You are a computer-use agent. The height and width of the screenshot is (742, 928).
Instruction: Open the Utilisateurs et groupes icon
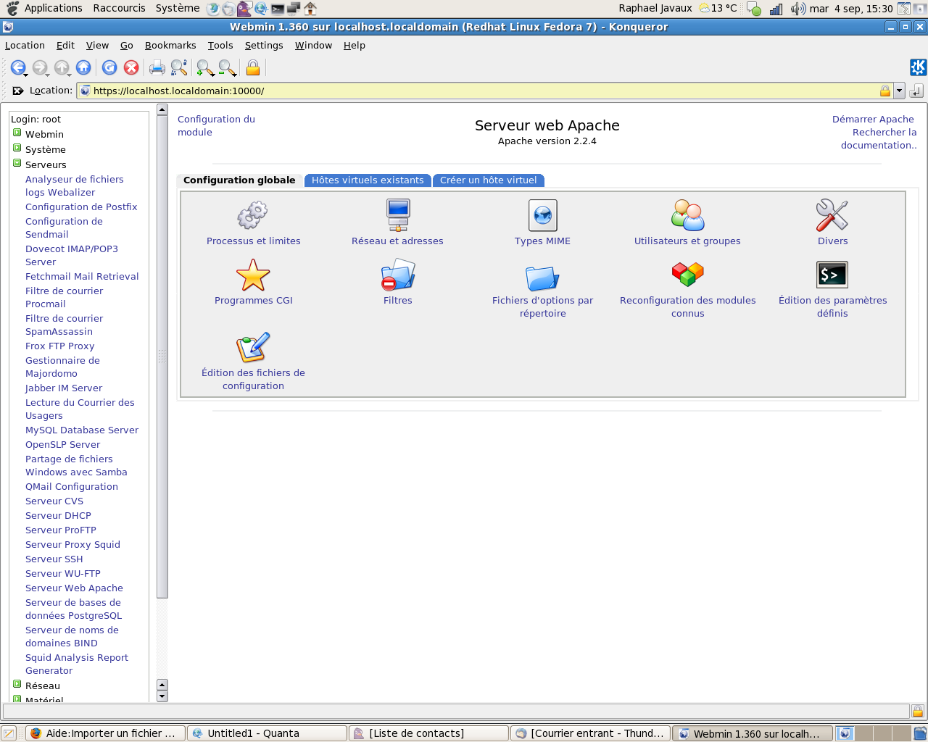click(687, 215)
